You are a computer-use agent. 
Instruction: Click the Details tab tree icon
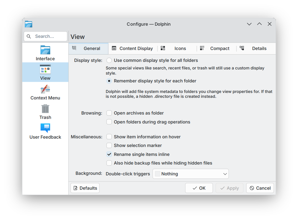(242, 48)
